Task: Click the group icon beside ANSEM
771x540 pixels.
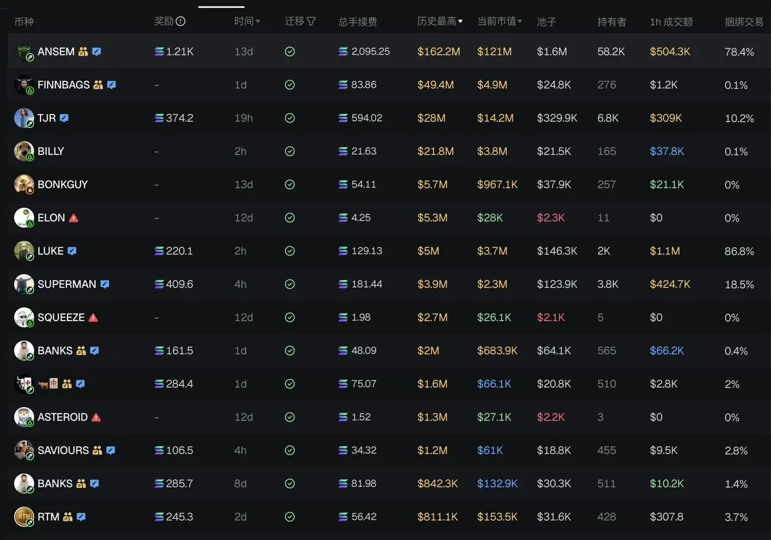Action: coord(83,51)
